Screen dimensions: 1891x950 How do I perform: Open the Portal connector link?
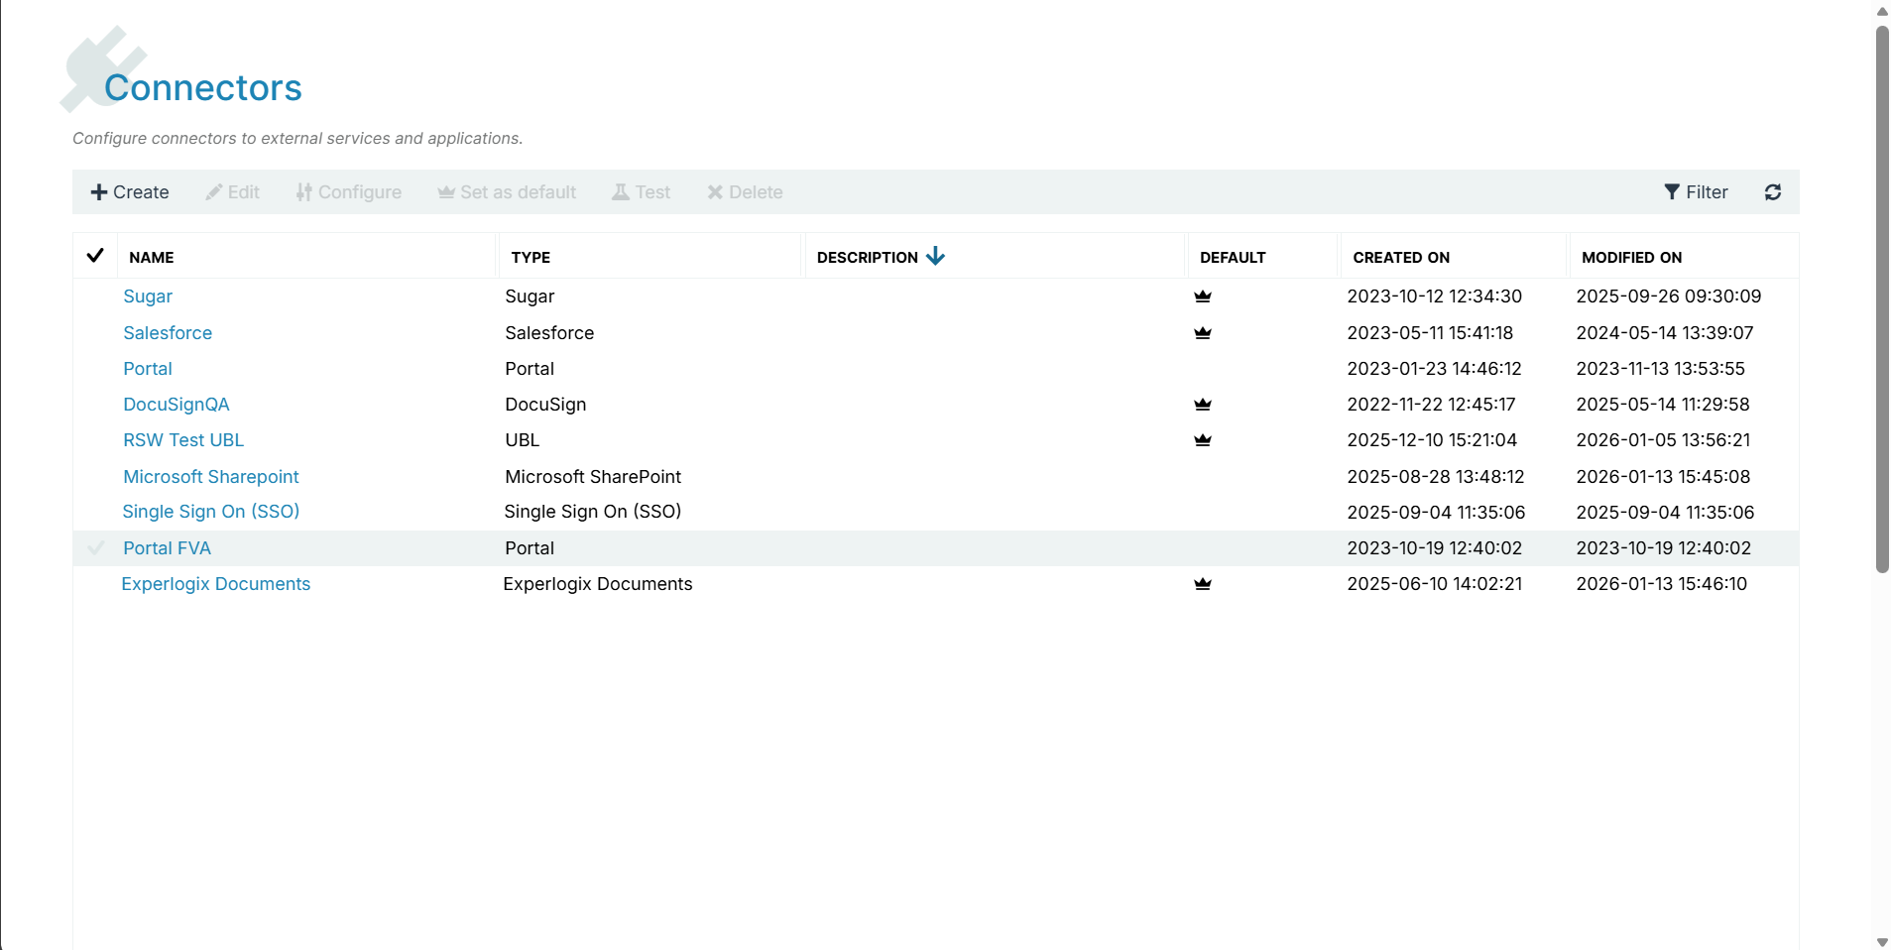point(148,369)
